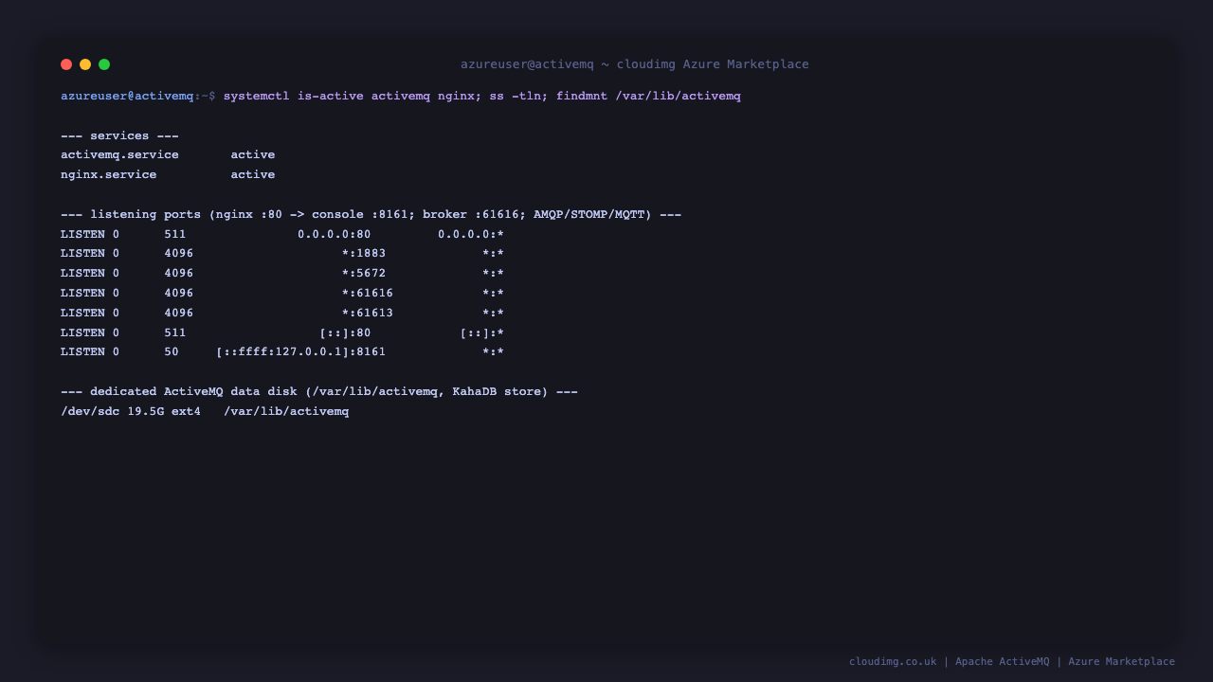Click the *:61616 broker port entry

click(x=368, y=294)
